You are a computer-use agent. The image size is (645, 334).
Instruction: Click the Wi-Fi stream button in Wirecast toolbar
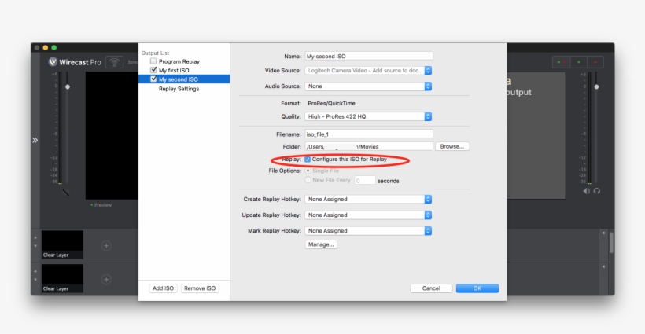114,62
